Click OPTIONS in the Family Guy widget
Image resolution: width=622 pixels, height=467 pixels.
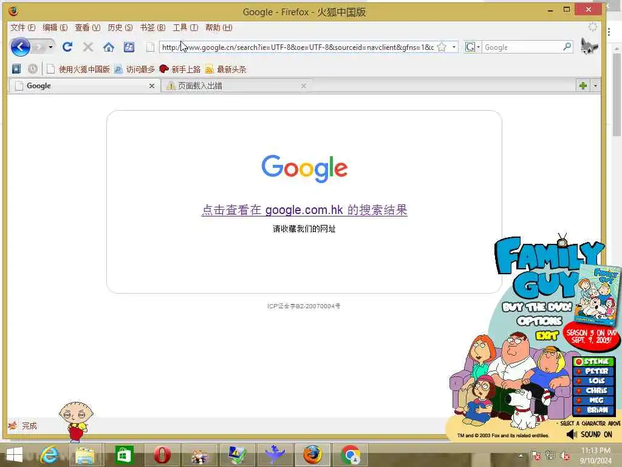[539, 321]
